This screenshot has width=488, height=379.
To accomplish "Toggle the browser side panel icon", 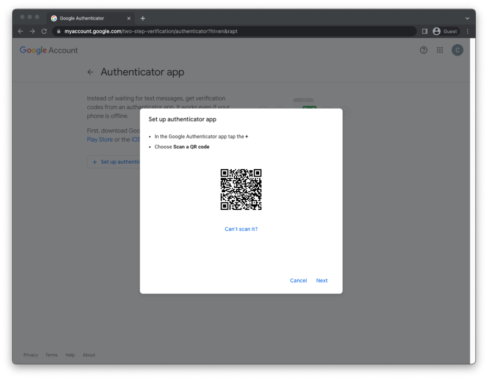I will (425, 31).
